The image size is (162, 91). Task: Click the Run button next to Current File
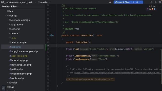click(133, 2)
